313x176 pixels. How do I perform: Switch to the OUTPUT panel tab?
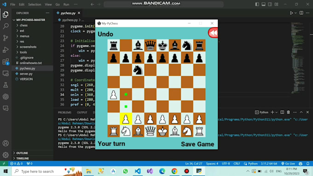coord(82,113)
